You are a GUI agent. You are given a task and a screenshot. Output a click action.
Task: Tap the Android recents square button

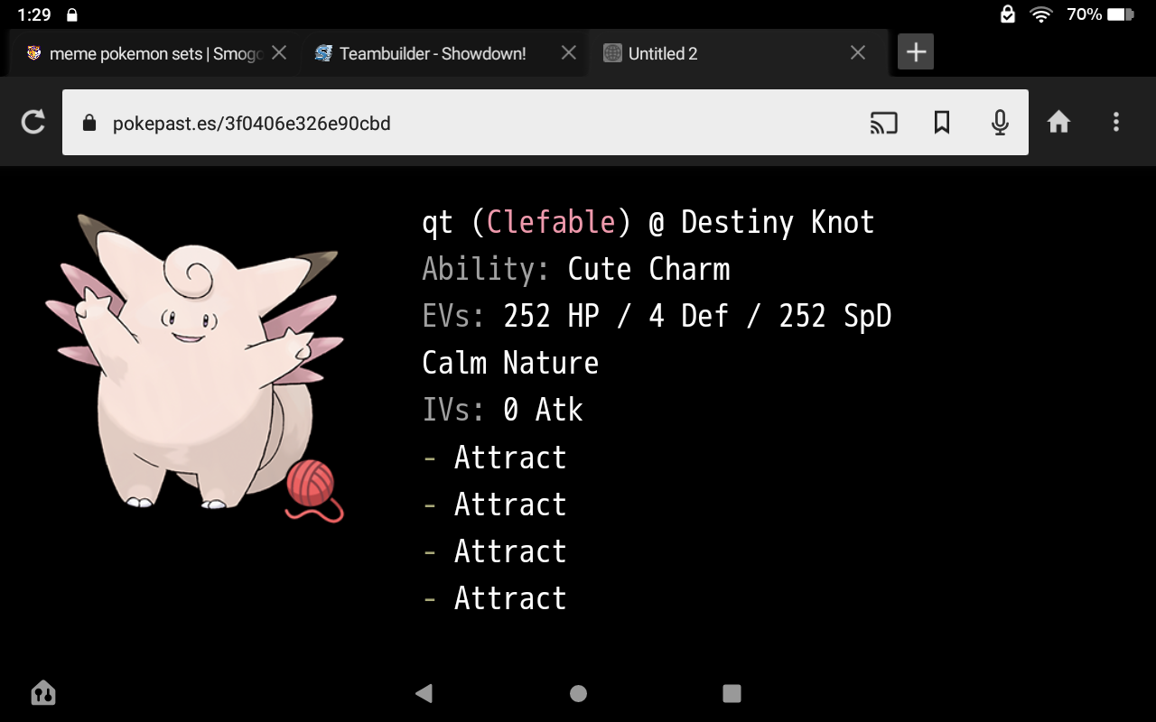[x=732, y=693]
